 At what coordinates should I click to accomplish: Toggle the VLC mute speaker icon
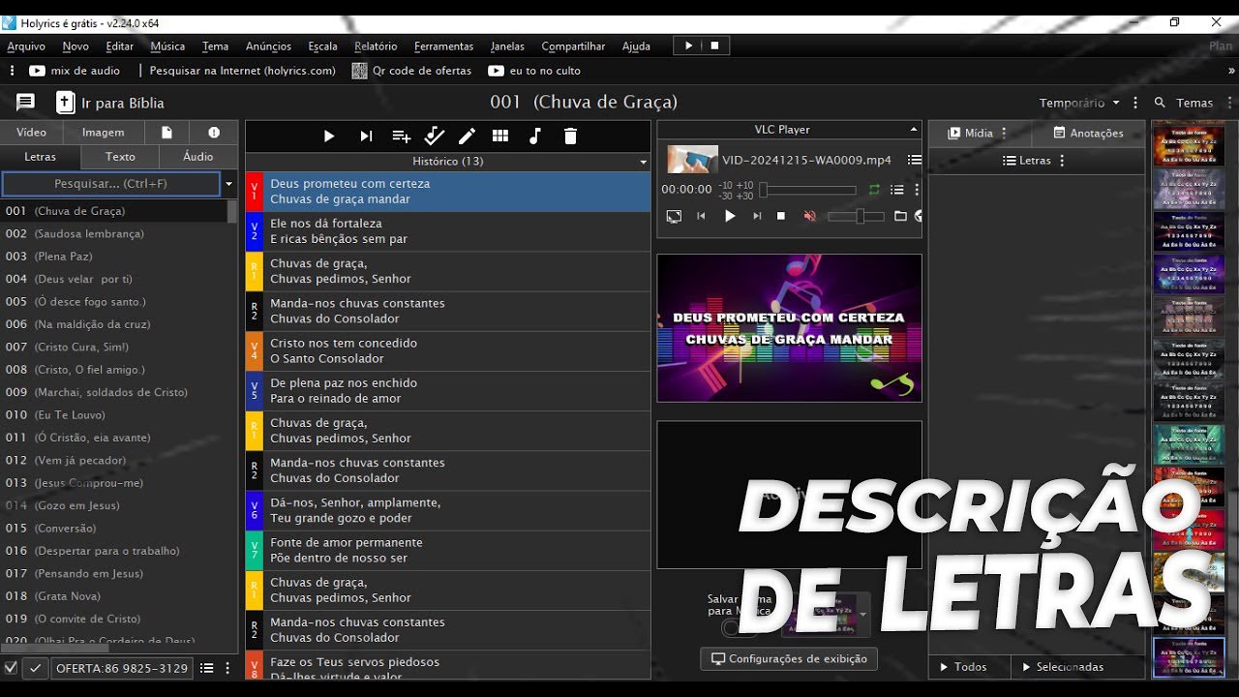click(810, 216)
